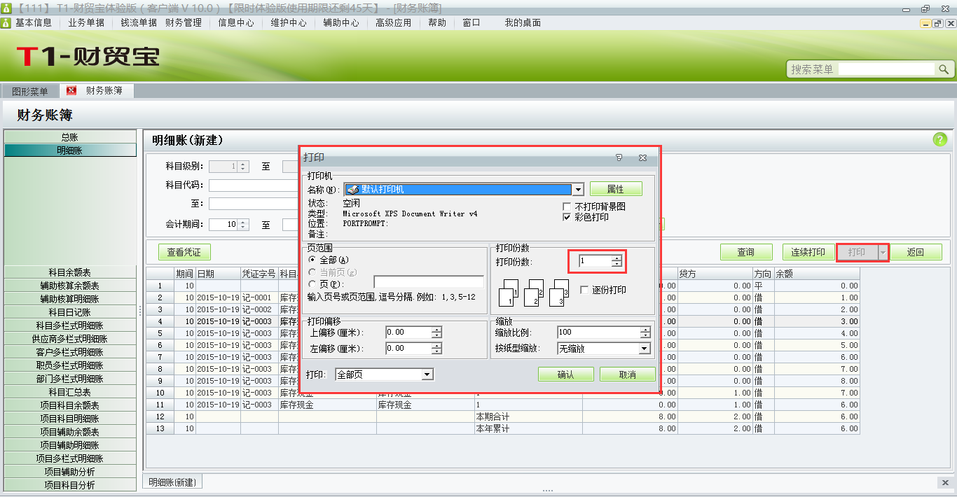Image resolution: width=957 pixels, height=497 pixels.
Task: Close the 财务账簿 tab using its red icon
Action: point(71,91)
